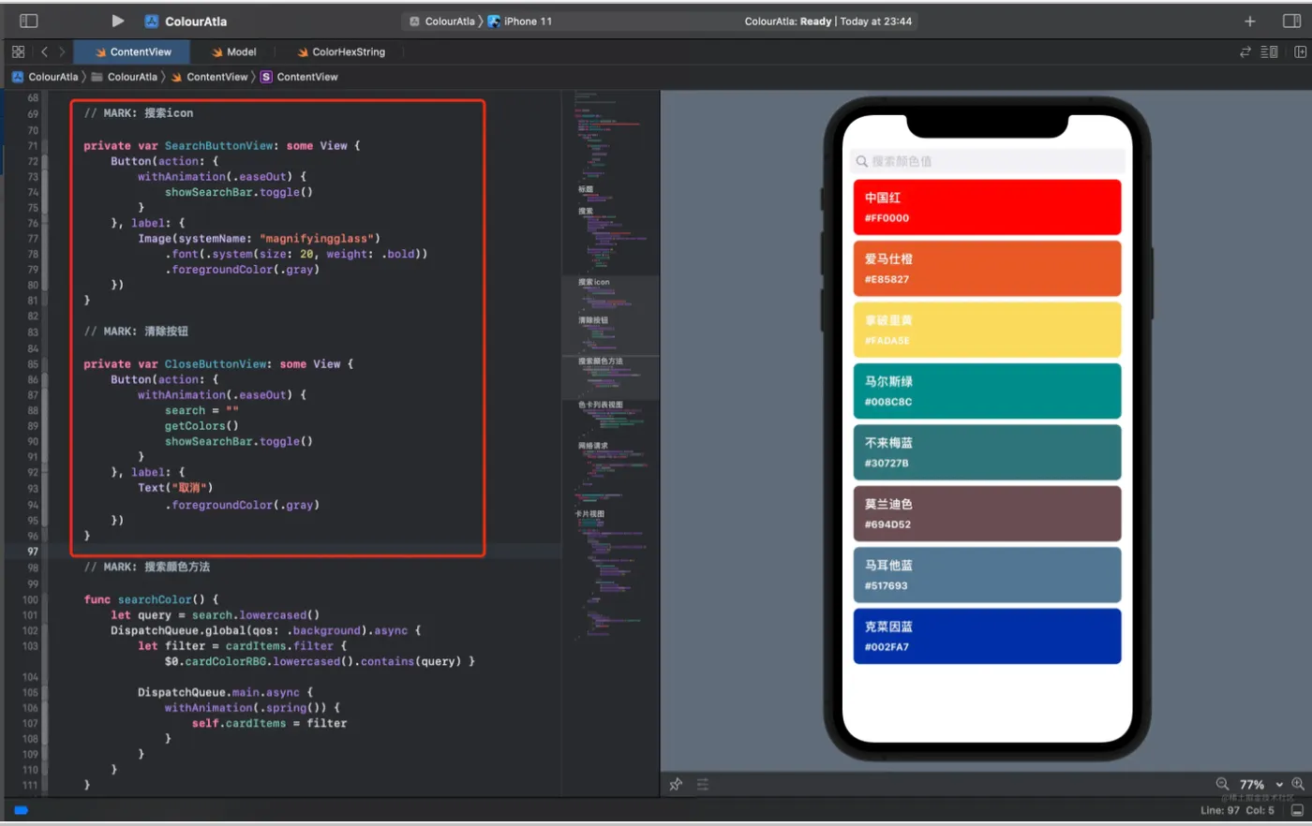Jump to 卡片视图 section in minimap
This screenshot has width=1312, height=826.
[x=589, y=513]
